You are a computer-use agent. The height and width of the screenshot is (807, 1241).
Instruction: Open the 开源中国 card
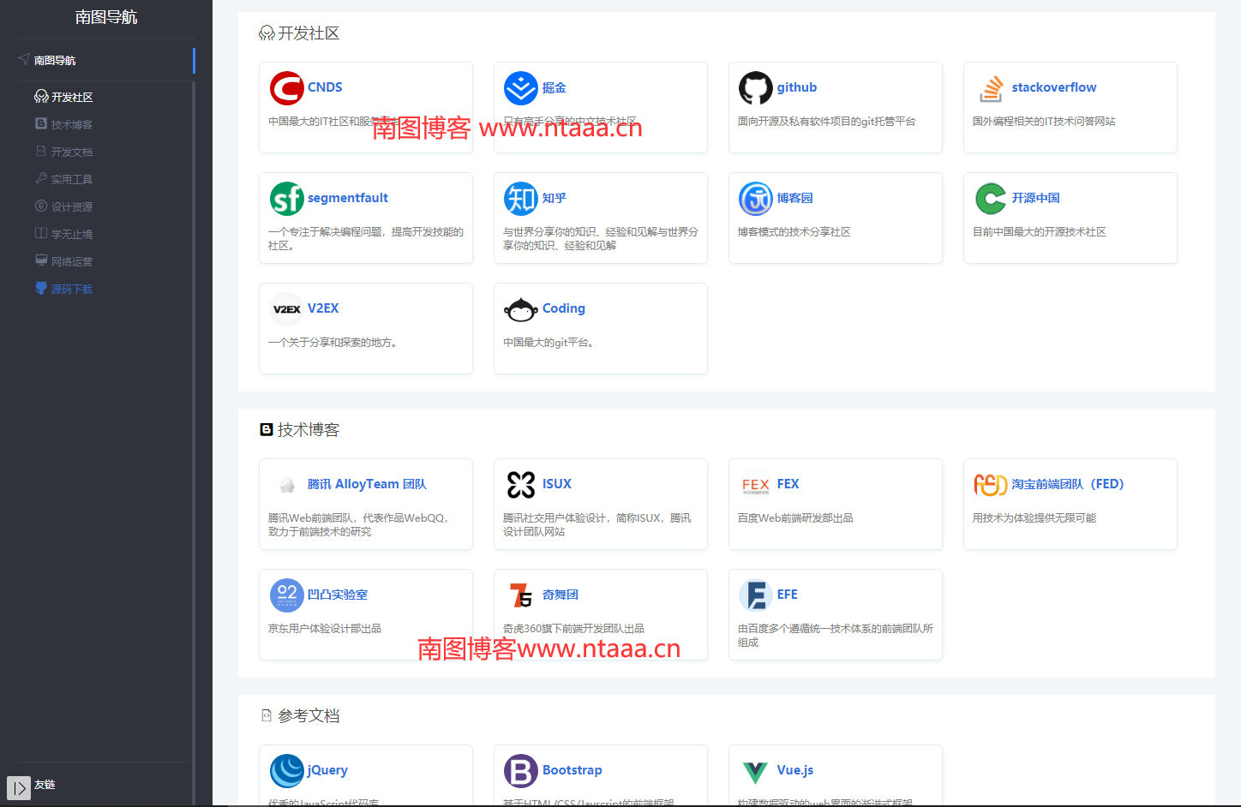pyautogui.click(x=1037, y=198)
